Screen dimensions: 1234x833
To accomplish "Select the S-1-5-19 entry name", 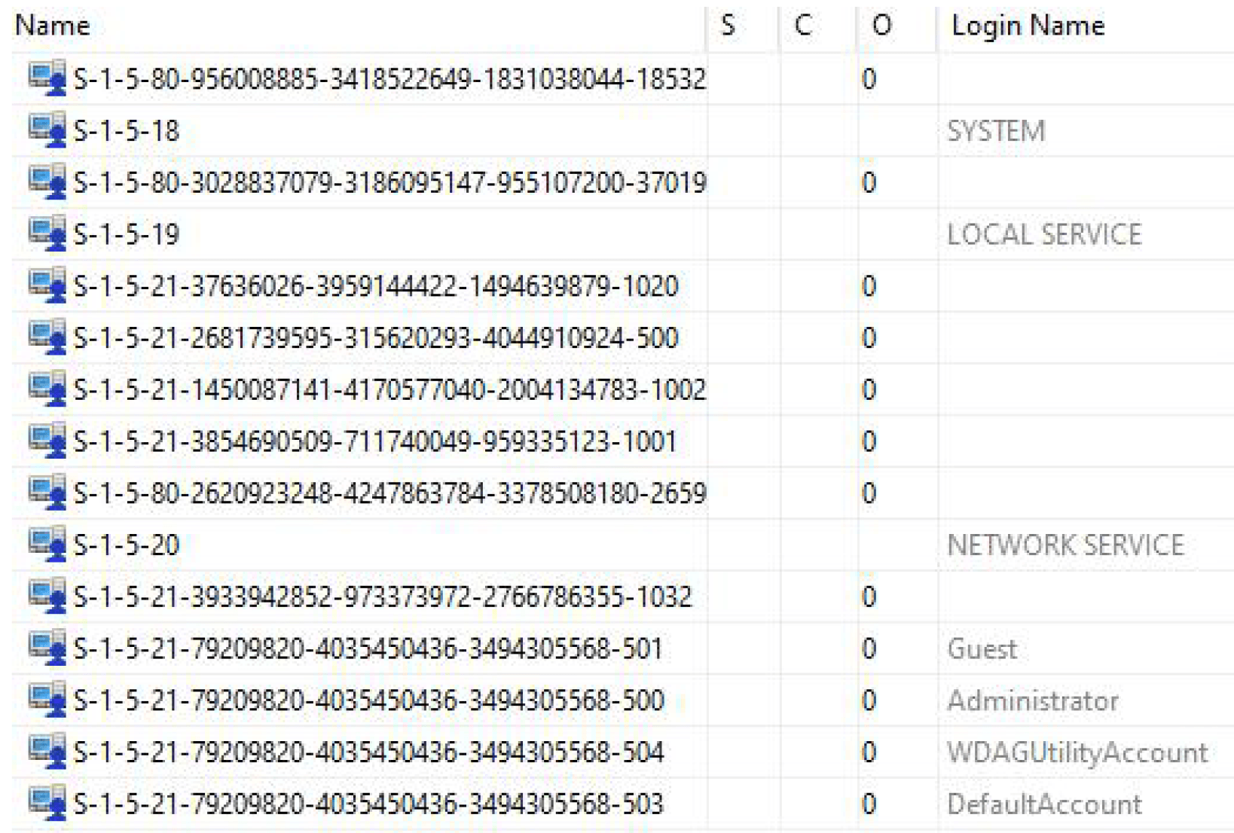I will (x=127, y=234).
